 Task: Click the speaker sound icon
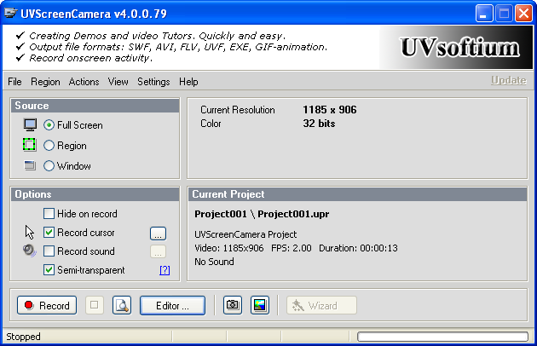(x=30, y=251)
